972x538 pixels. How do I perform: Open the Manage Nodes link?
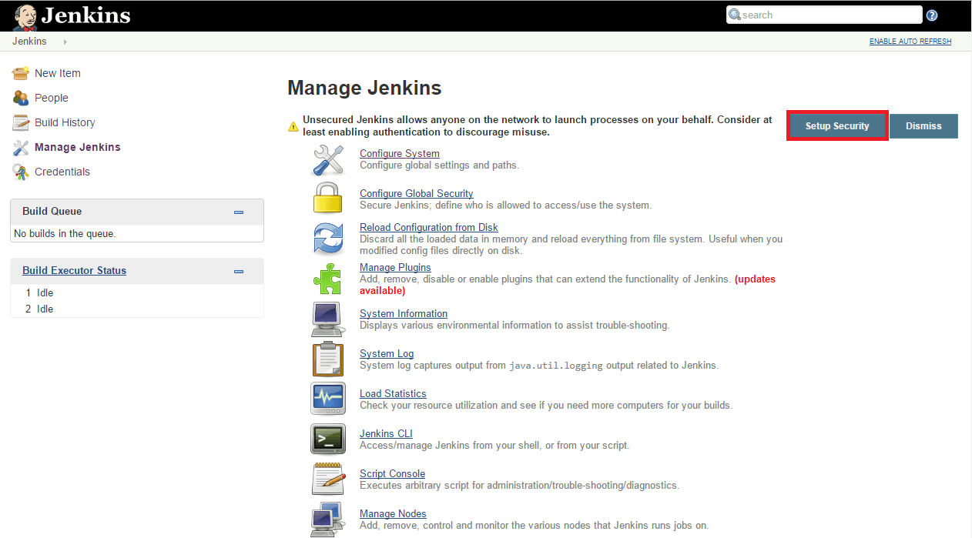point(393,513)
